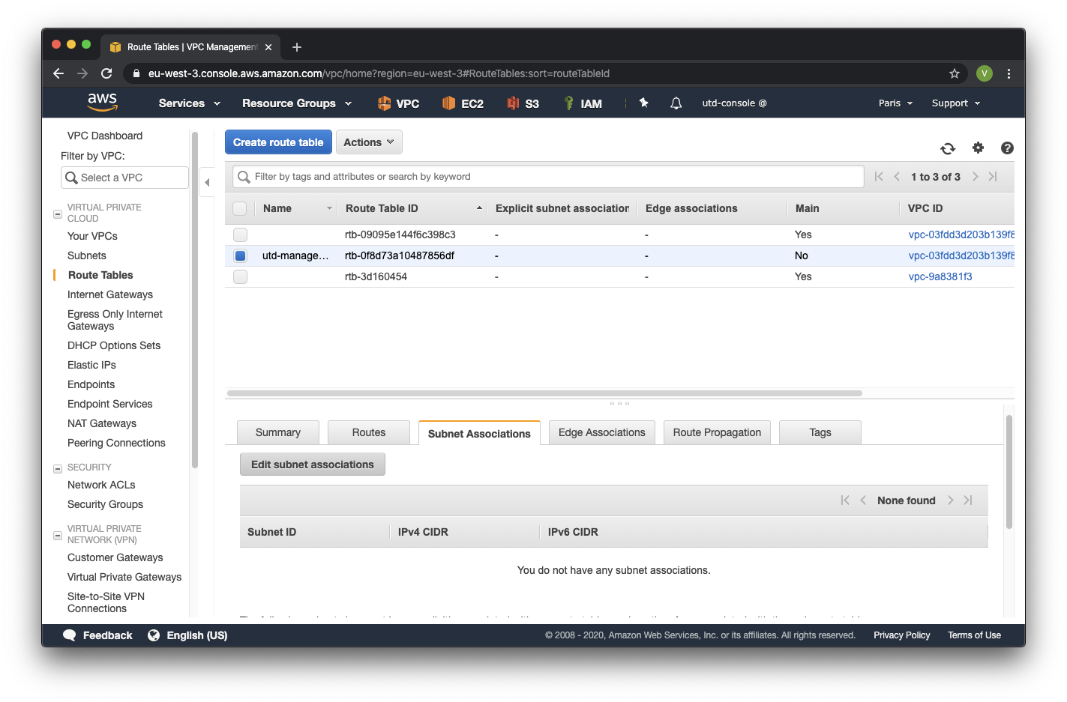Go to last page of subnet associations

coord(968,500)
